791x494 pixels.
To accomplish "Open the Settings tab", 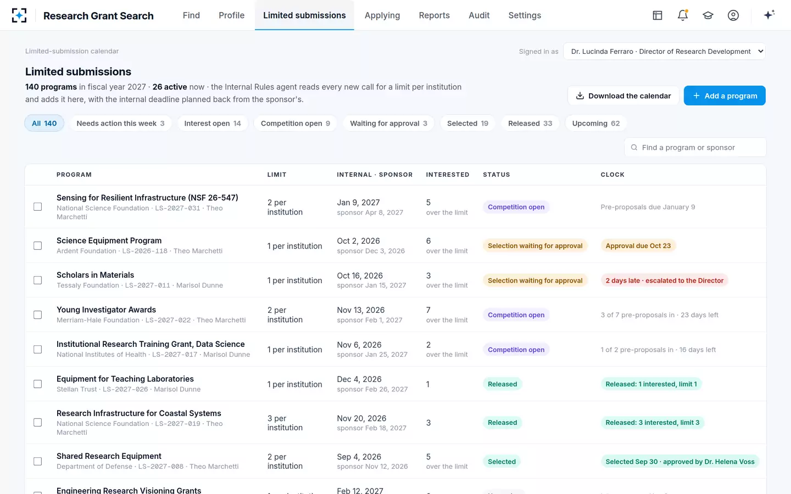I will (525, 15).
